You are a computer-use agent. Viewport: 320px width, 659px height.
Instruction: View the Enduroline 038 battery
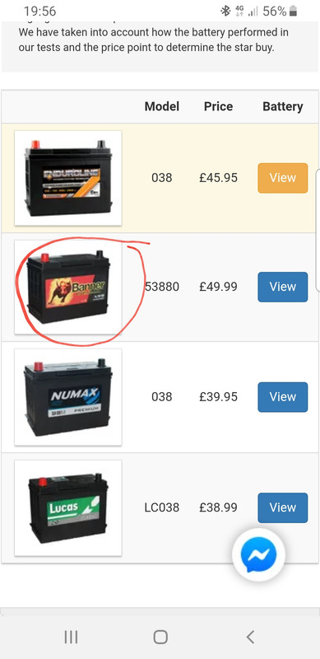(x=283, y=178)
